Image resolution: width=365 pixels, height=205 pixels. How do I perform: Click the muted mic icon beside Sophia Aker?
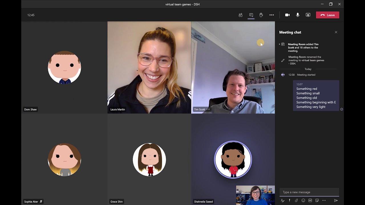pos(41,202)
